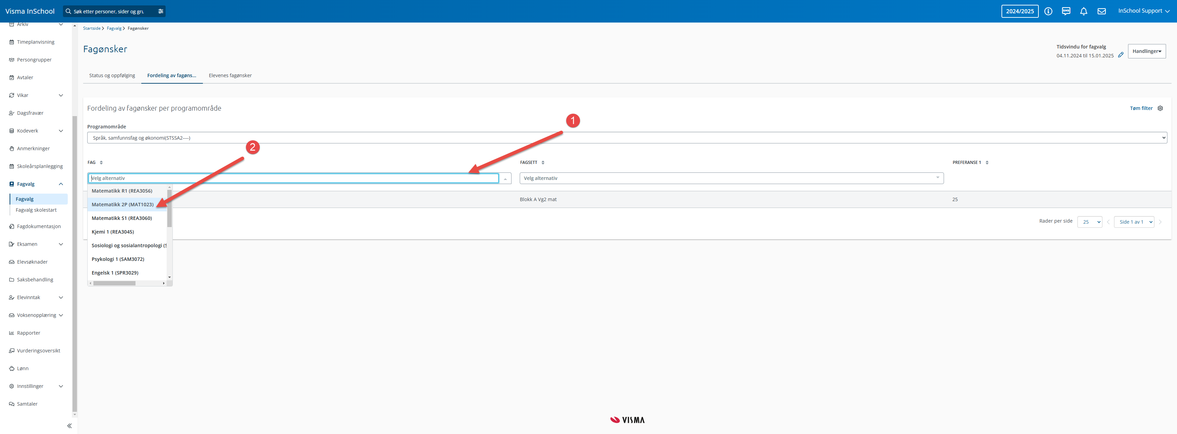Click the FAG Velg alternativ search field
The height and width of the screenshot is (434, 1177).
(x=293, y=178)
